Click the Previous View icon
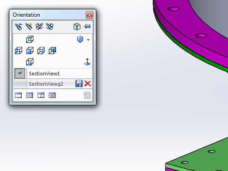This screenshot has height=171, width=228. click(19, 27)
